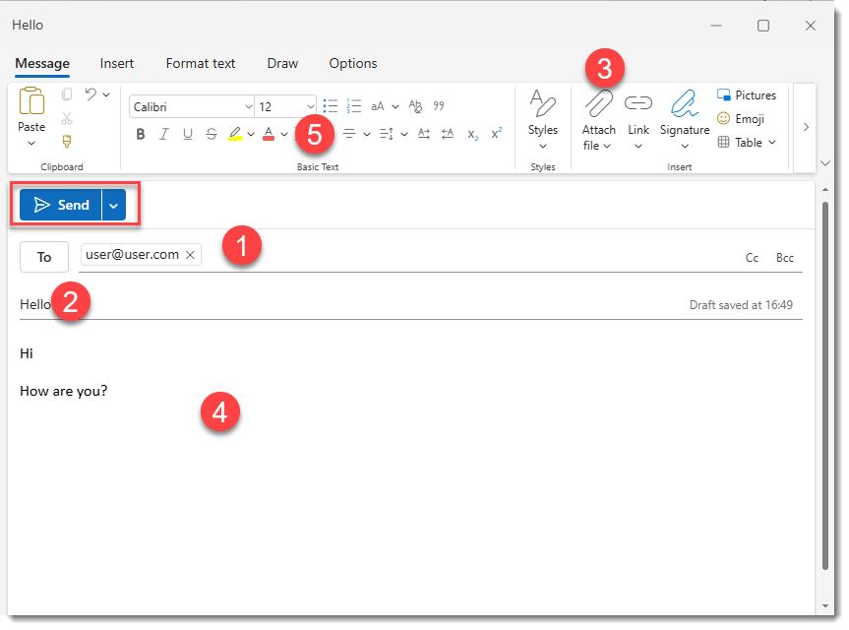Screen dimensions: 849x630
Task: Insert an emoji into the message
Action: coord(741,118)
